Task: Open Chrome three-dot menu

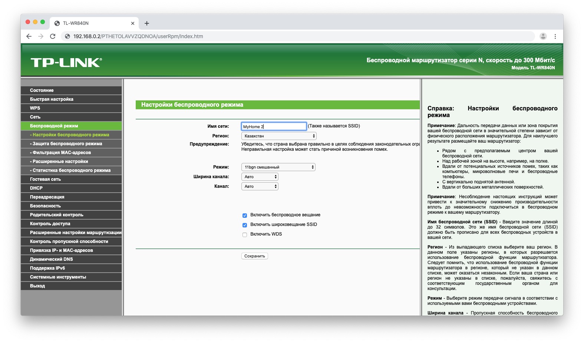Action: pyautogui.click(x=555, y=36)
